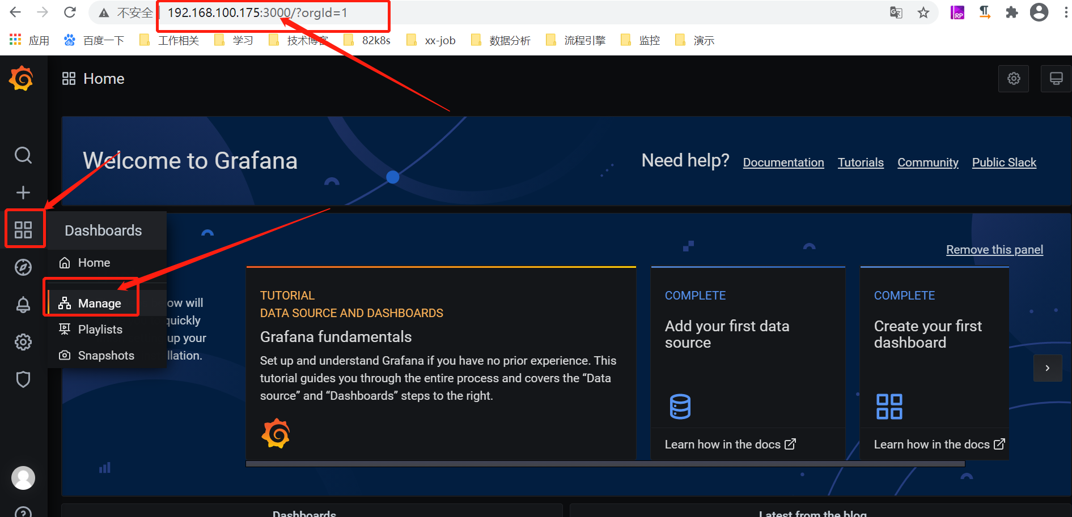Open the 工作相关 bookmarks folder
This screenshot has height=517, width=1072.
(x=170, y=40)
